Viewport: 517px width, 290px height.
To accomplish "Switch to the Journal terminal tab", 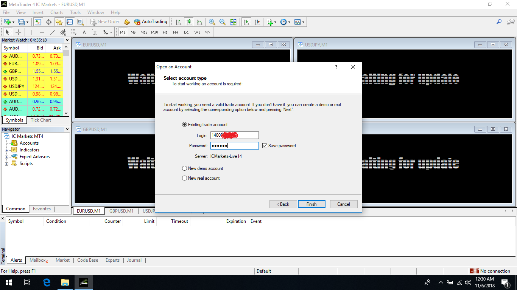I will (x=134, y=260).
